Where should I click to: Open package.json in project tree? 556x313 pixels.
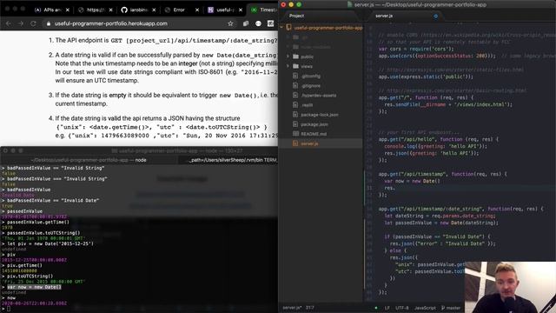[314, 124]
